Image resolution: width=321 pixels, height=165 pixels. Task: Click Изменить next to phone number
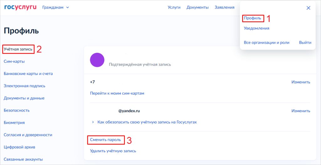[x=301, y=82]
